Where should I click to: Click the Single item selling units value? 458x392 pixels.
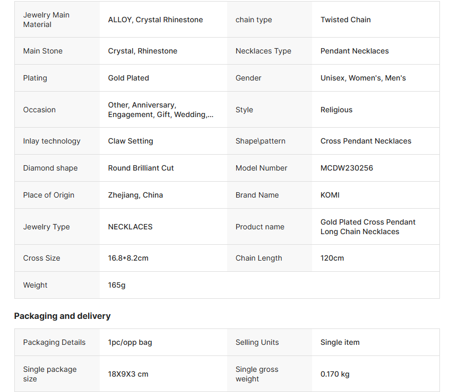click(x=340, y=342)
